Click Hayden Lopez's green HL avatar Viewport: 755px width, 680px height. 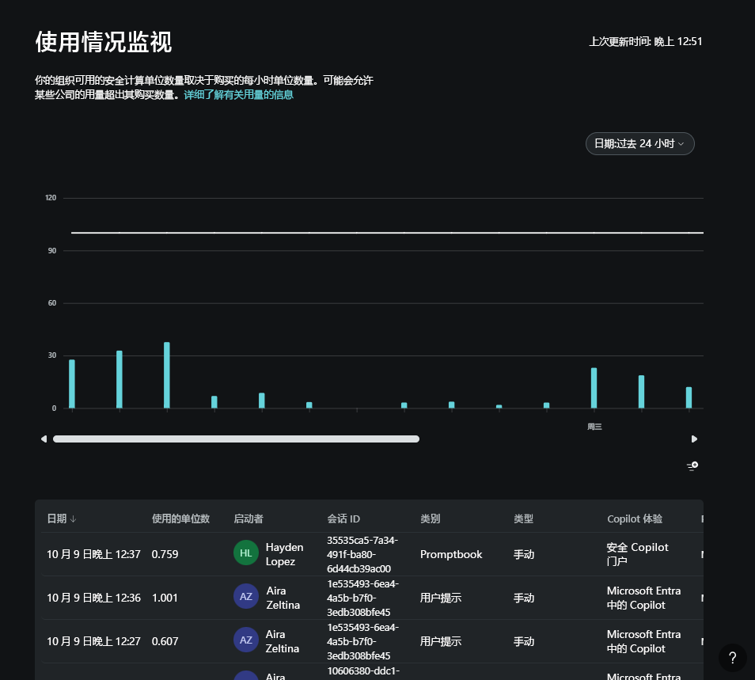[x=246, y=553]
